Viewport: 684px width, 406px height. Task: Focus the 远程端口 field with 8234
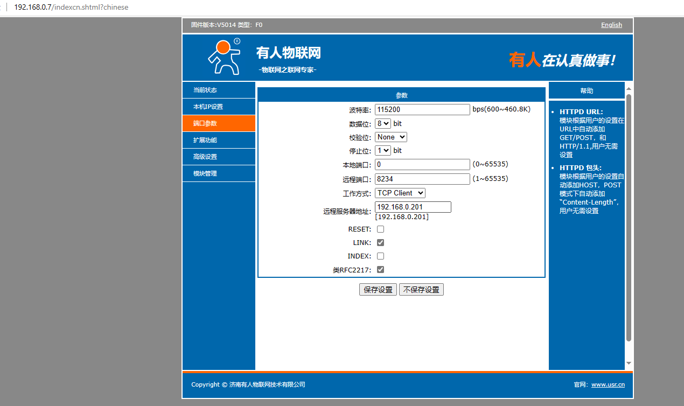423,179
